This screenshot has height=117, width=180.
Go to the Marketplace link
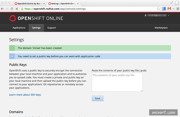[161, 28]
